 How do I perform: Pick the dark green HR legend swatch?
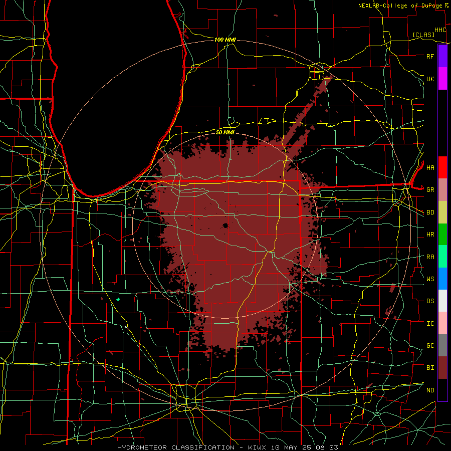pos(442,235)
